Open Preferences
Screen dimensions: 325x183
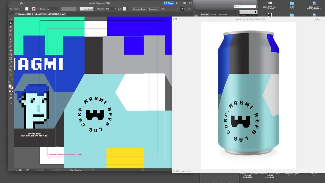(x=154, y=9)
